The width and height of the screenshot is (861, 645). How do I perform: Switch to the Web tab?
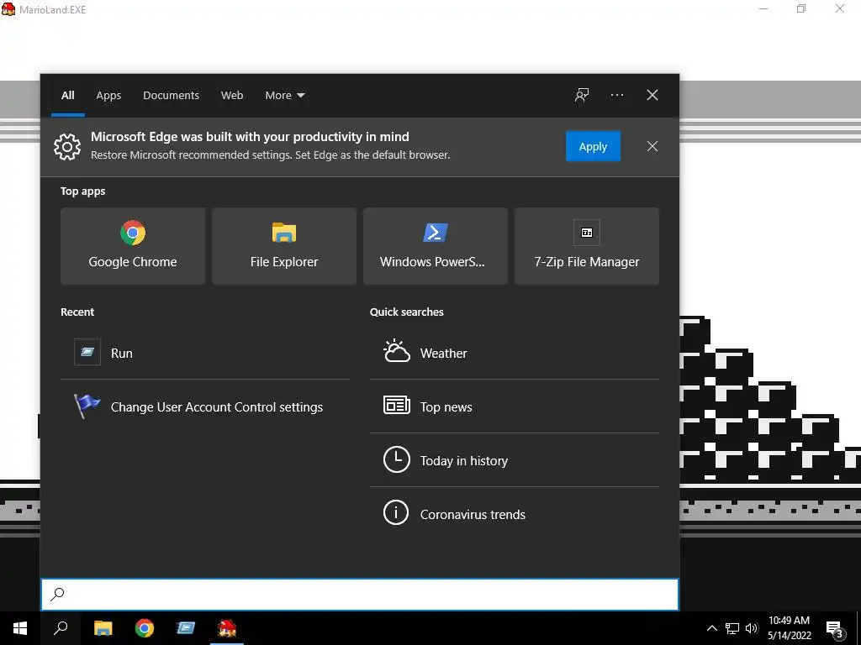pos(232,95)
